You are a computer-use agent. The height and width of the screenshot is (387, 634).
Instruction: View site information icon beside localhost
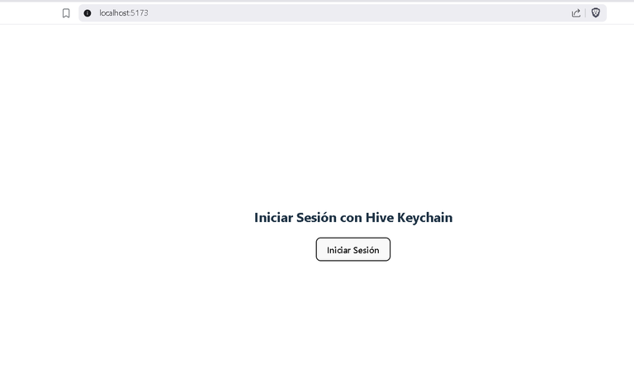pyautogui.click(x=88, y=13)
